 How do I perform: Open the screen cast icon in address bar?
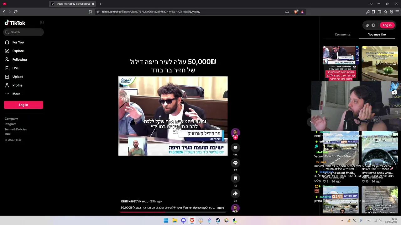(287, 12)
